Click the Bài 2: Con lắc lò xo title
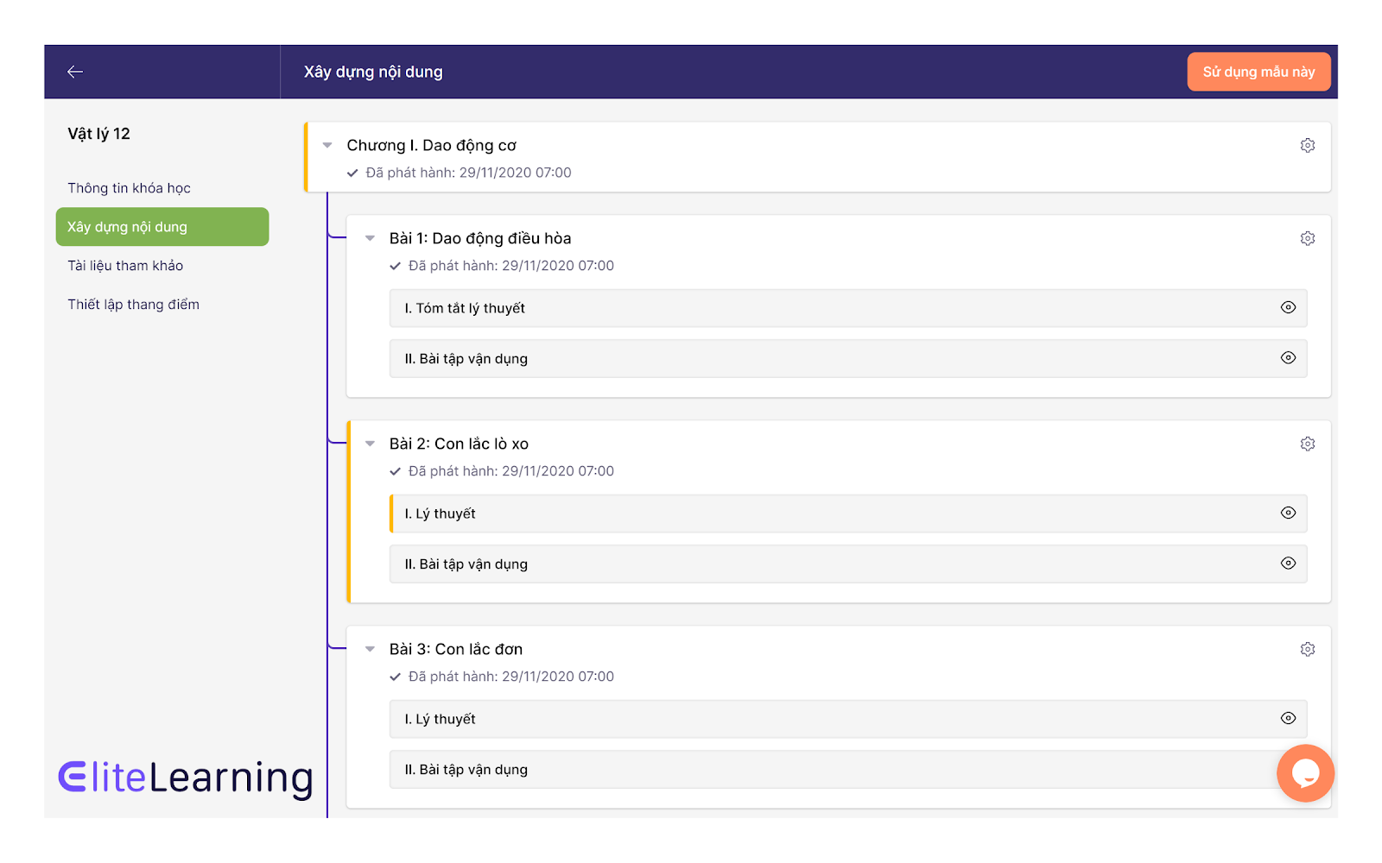The height and width of the screenshot is (863, 1382). [459, 444]
